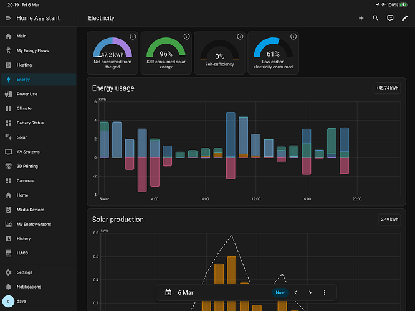Open search with the magnifier icon
The image size is (415, 311).
click(x=376, y=18)
